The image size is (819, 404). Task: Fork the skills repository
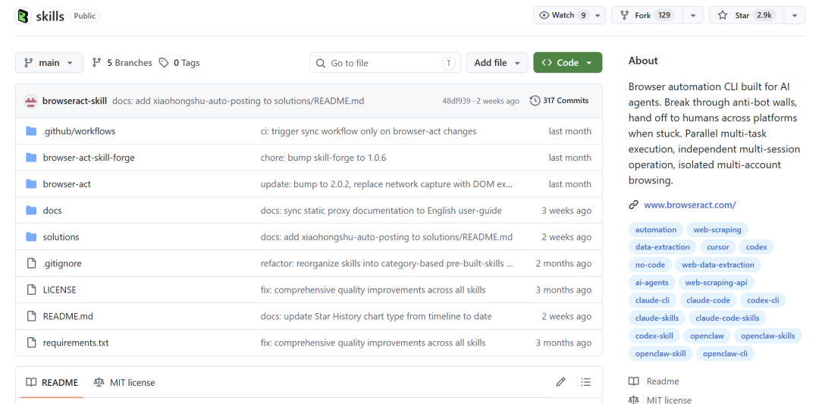click(x=647, y=16)
